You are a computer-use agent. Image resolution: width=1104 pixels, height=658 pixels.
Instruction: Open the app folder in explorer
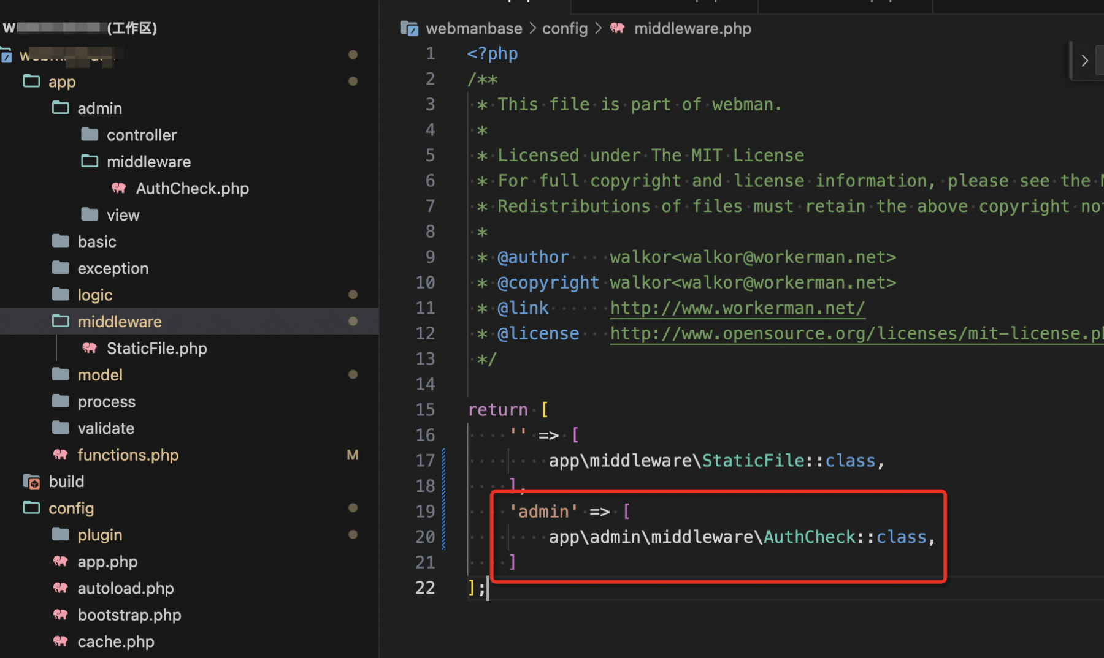(x=62, y=81)
